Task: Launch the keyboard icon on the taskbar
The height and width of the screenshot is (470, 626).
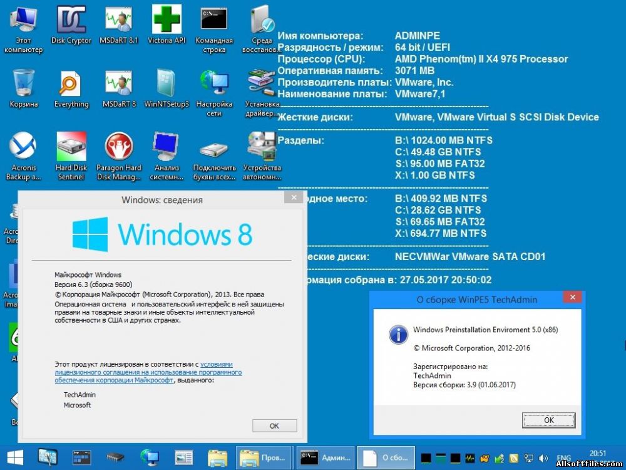Action: point(48,457)
